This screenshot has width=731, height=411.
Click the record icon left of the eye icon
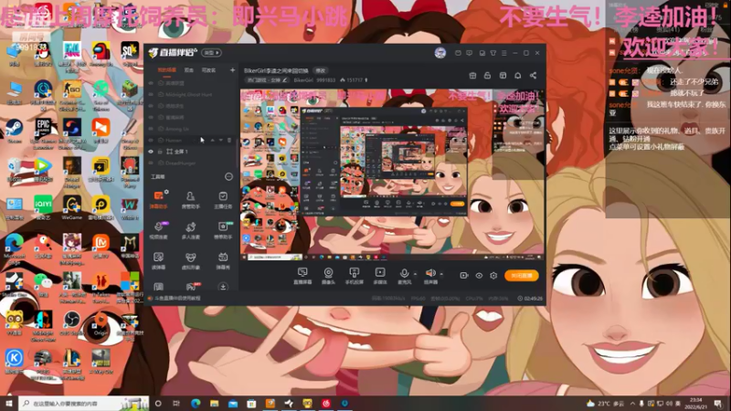pyautogui.click(x=464, y=276)
